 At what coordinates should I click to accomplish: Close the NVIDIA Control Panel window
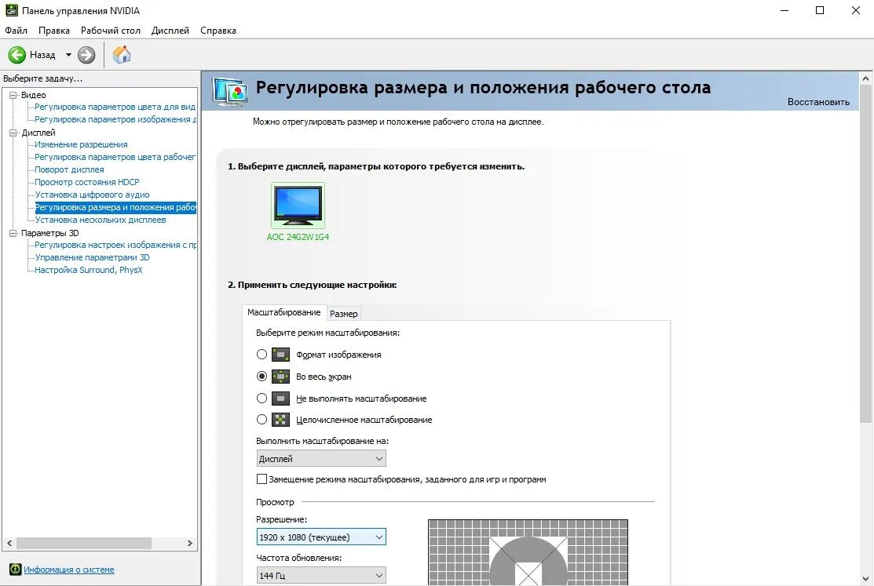(x=856, y=10)
